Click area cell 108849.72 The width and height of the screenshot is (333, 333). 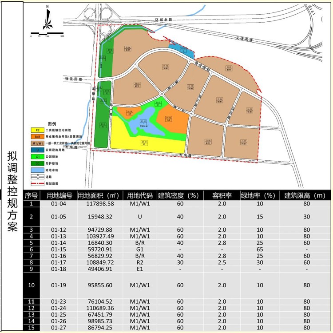pyautogui.click(x=100, y=262)
